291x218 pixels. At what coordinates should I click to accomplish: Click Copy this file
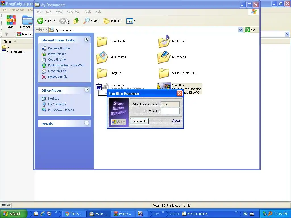[x=57, y=60]
